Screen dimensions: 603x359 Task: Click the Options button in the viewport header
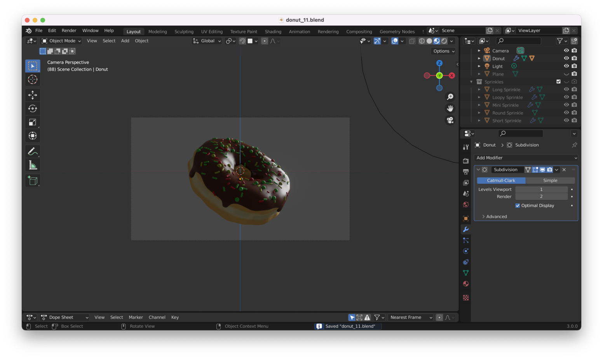point(443,51)
